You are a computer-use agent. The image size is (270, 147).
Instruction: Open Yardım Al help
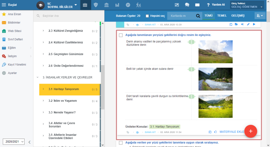(216, 5)
